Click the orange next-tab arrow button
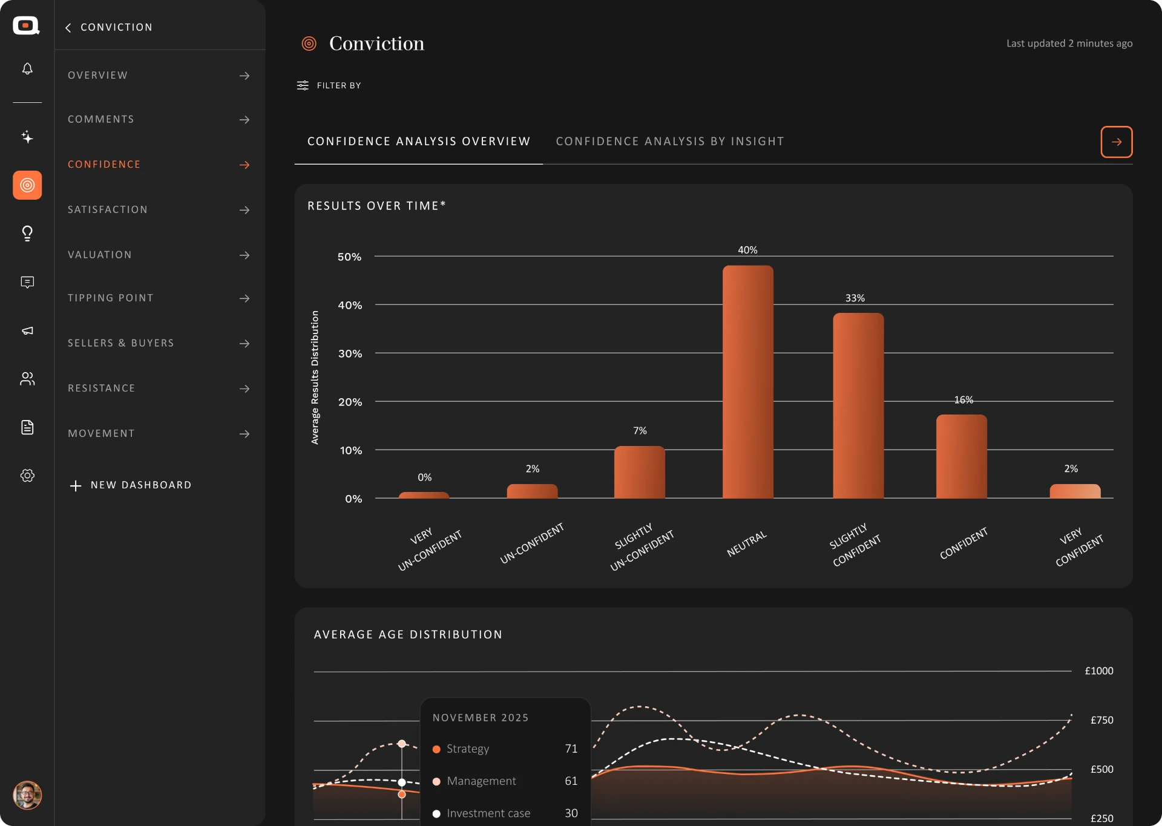 coord(1117,142)
